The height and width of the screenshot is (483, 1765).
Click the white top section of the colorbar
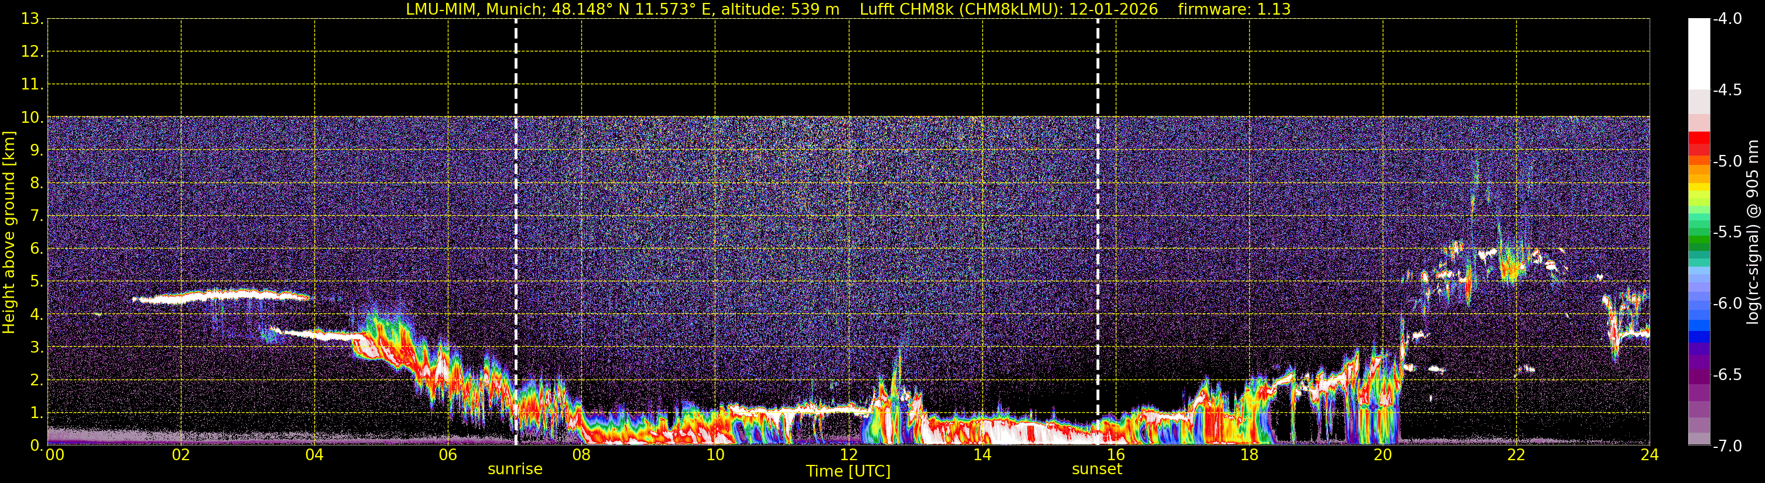(1699, 54)
